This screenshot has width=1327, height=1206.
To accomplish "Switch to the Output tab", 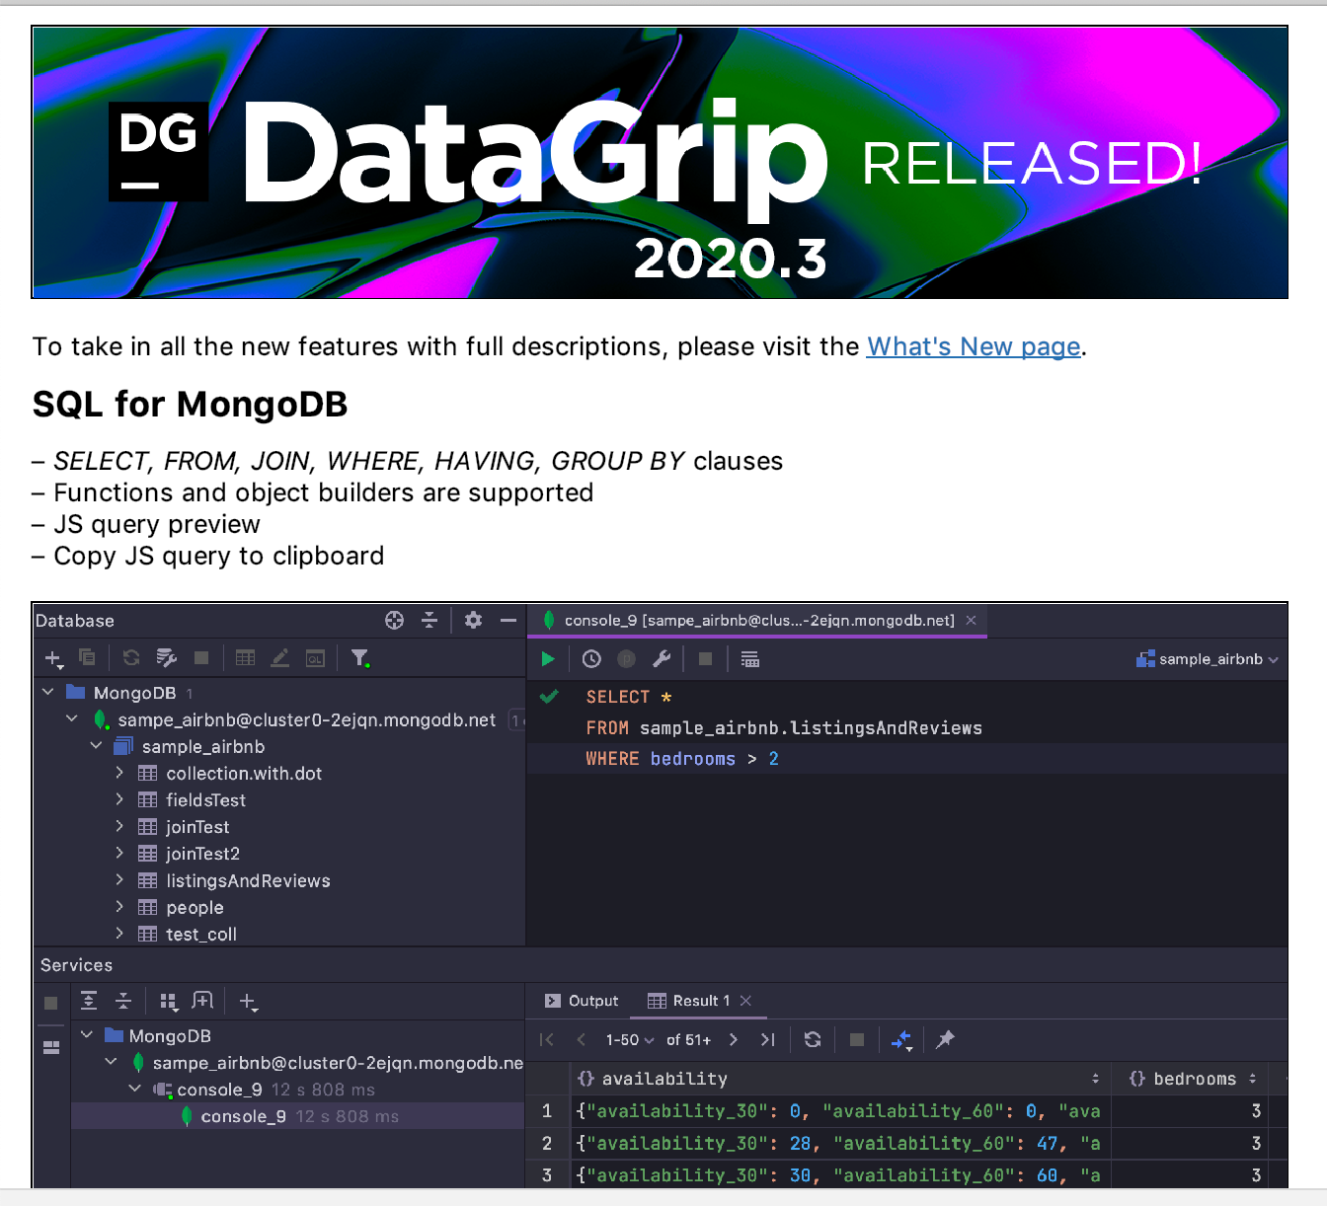I will coord(582,1001).
